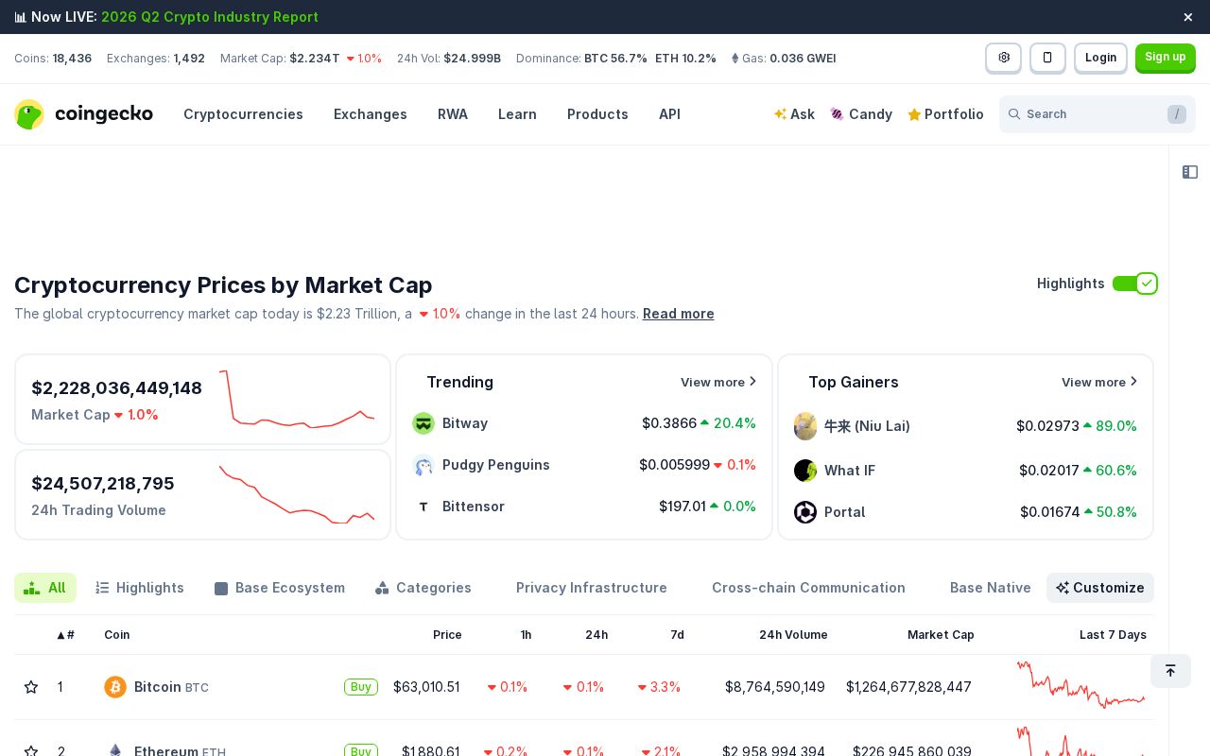Close the top announcement banner
1210x756 pixels.
pyautogui.click(x=1188, y=17)
